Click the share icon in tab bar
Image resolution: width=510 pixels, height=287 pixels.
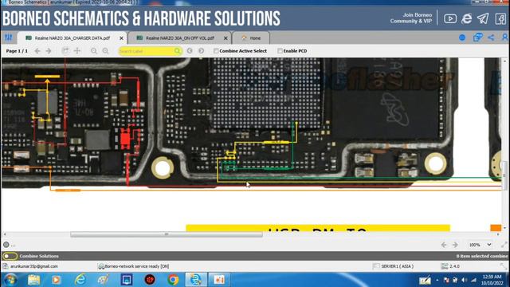click(x=491, y=37)
